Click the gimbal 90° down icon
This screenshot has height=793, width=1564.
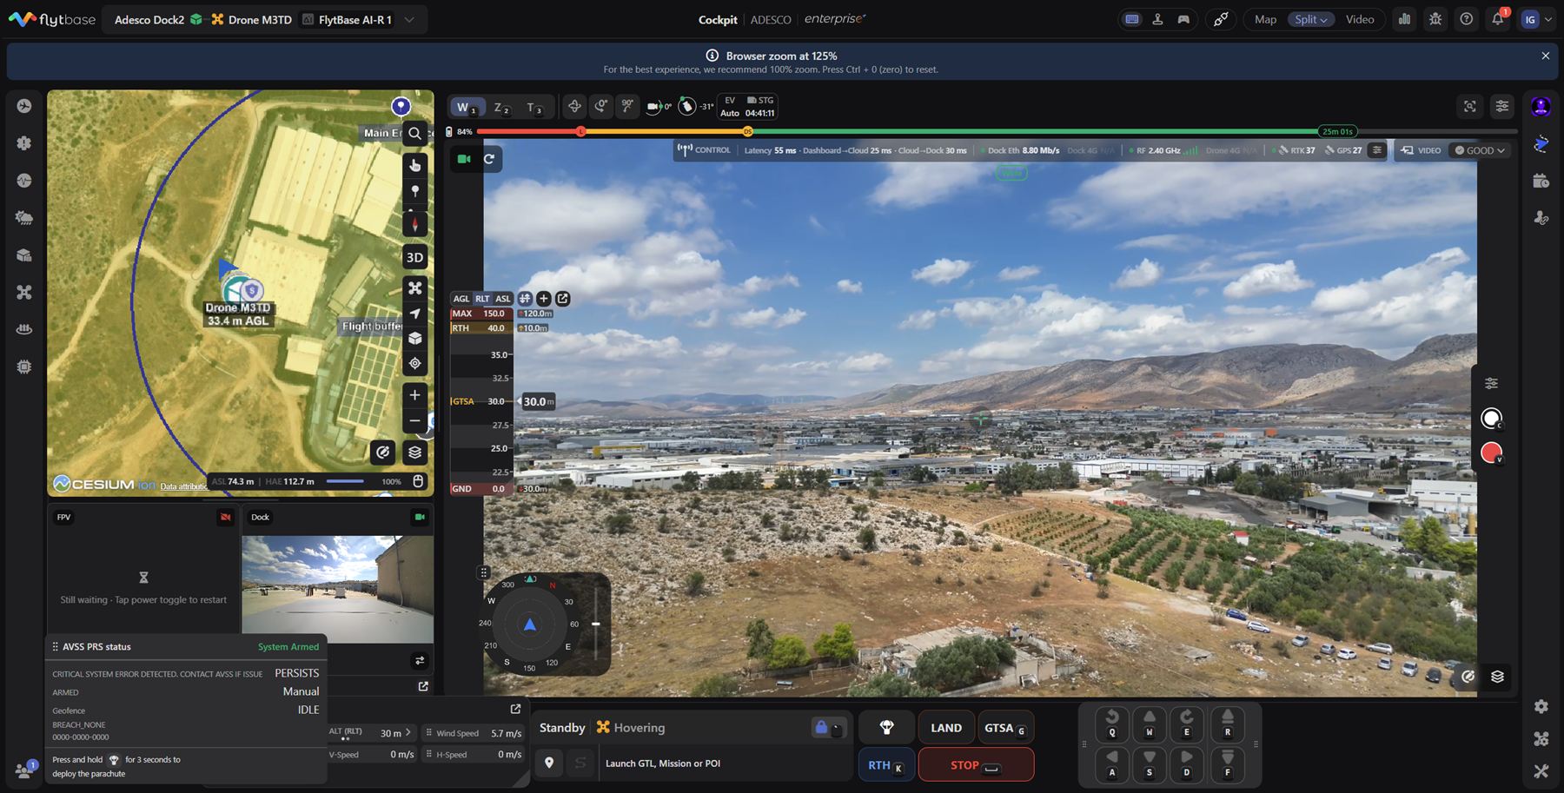click(627, 106)
